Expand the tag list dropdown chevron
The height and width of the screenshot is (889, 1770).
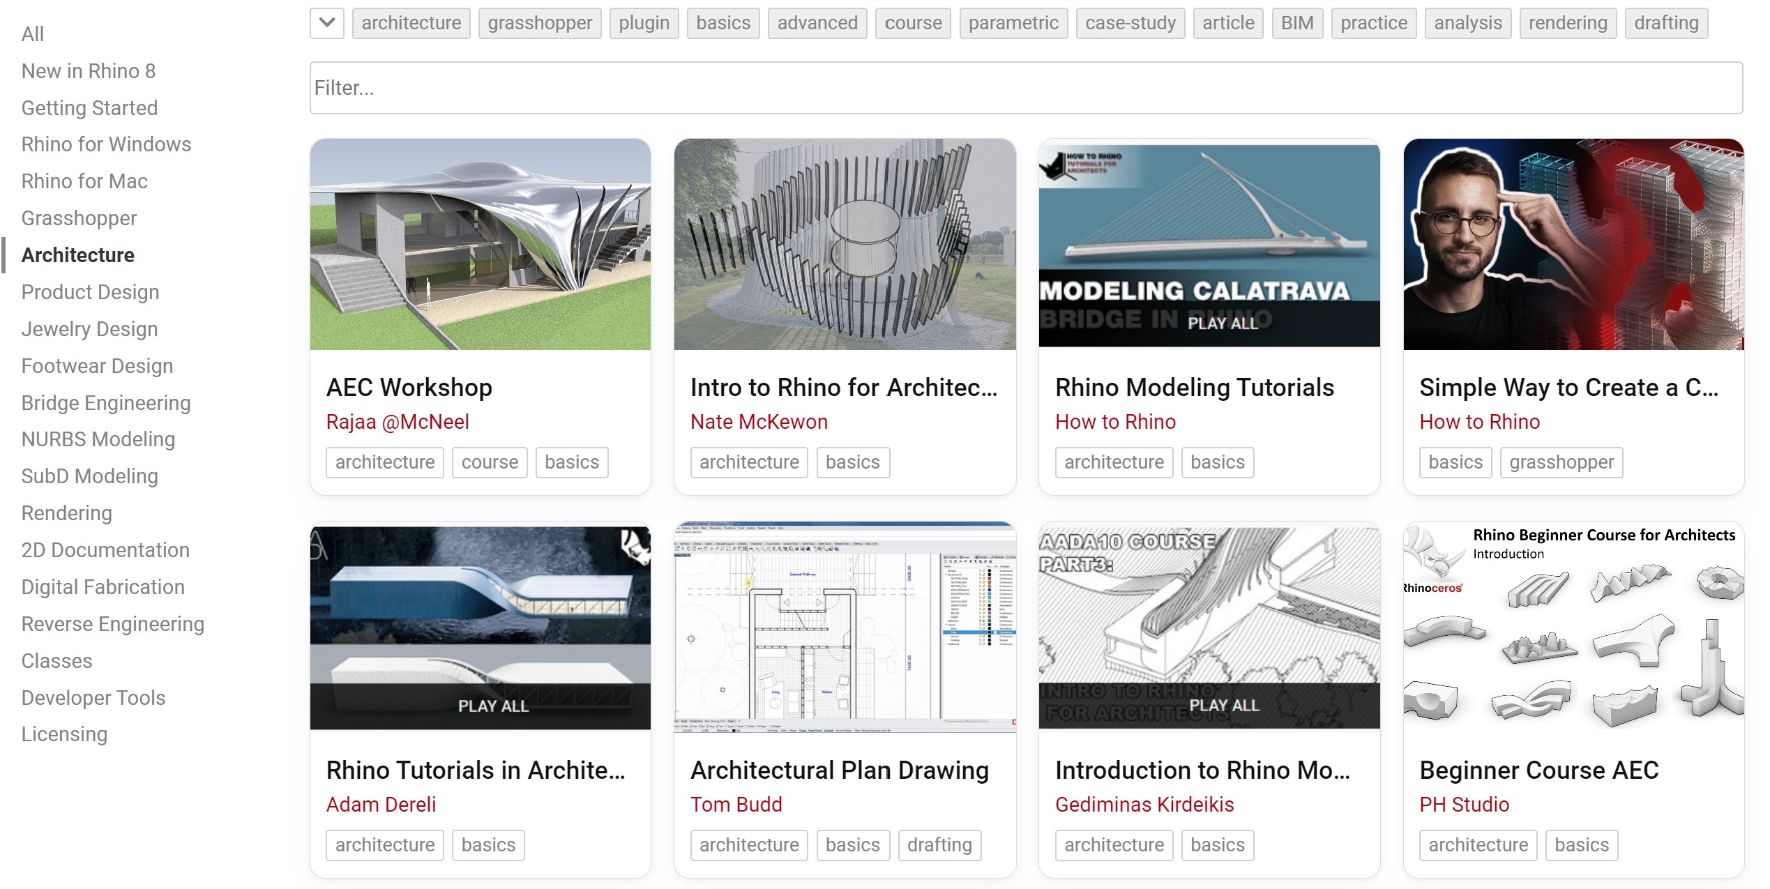tap(326, 23)
